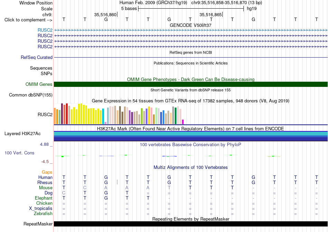Select the Rhesus species row label

click(x=45, y=182)
